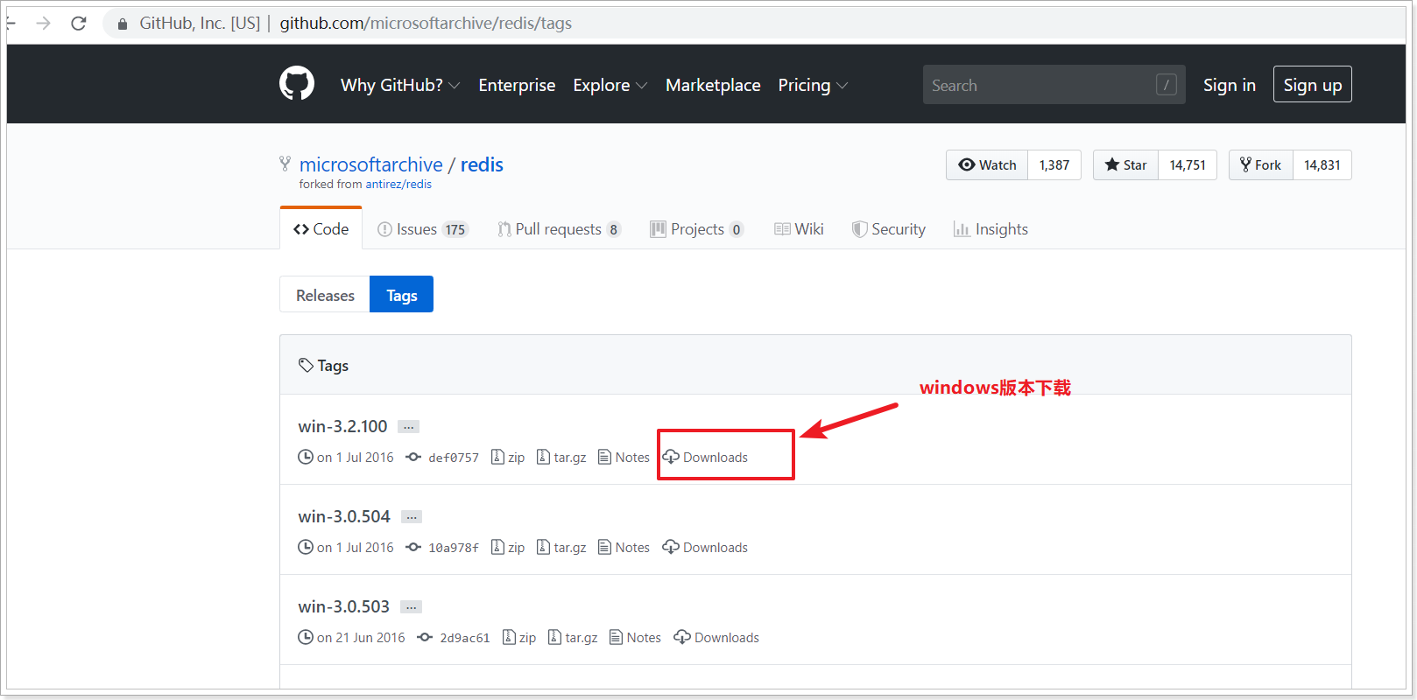Download win-3.0.503 tar.gz archive
The image size is (1417, 700).
click(x=573, y=638)
